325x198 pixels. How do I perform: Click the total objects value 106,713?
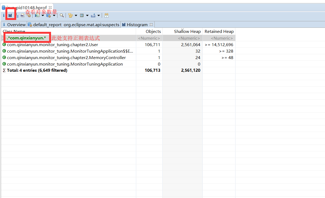point(152,70)
